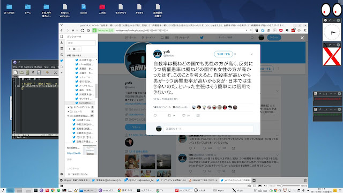343x193 pixels.
Task: Reload the page with the refresh icon
Action: pos(82,31)
